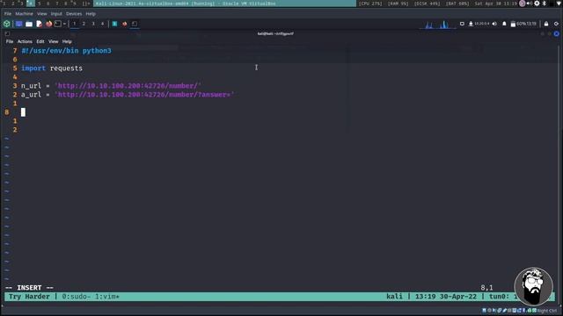The width and height of the screenshot is (563, 316).
Task: Launch Firefox from the Kali panel
Action: pos(49,24)
